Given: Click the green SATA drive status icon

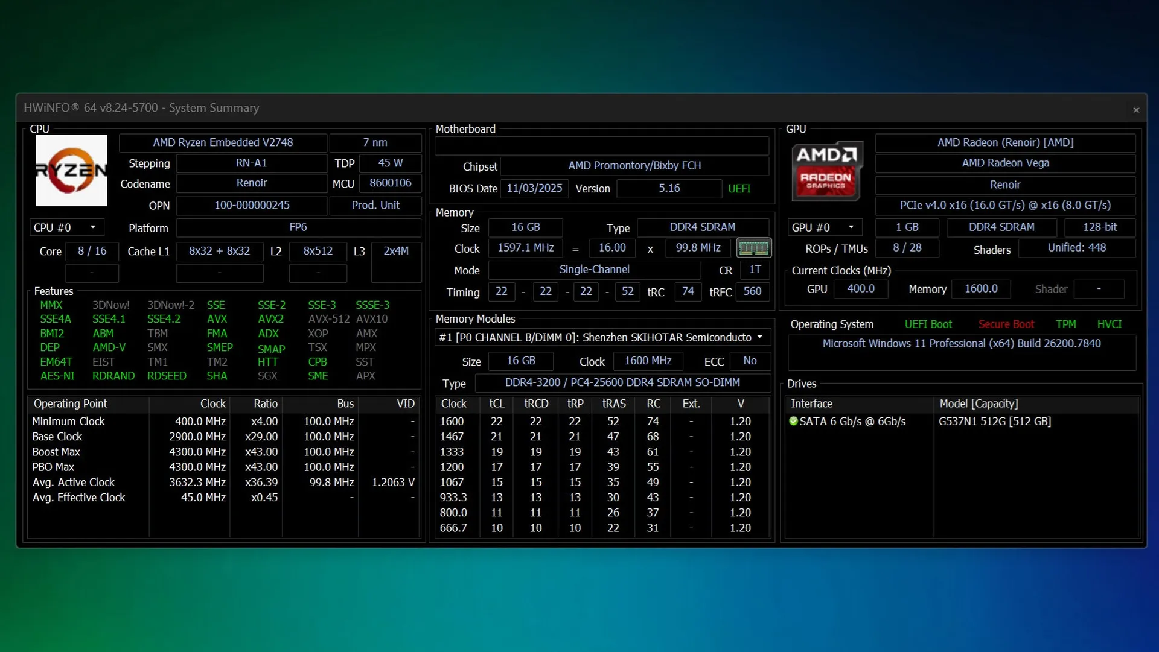Looking at the screenshot, I should pyautogui.click(x=793, y=421).
